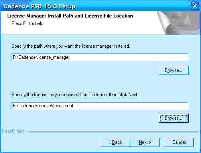Click the InstallShield label

tap(14, 131)
